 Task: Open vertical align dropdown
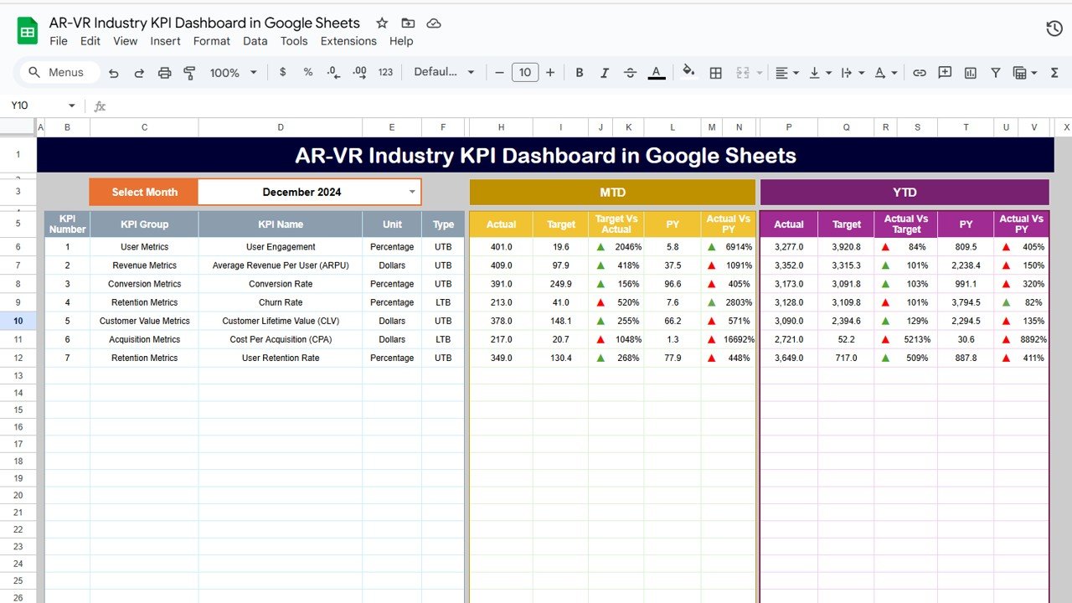(x=819, y=73)
